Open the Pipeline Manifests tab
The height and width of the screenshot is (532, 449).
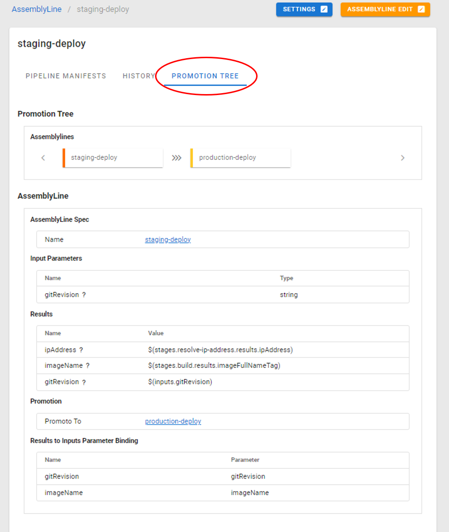coord(66,76)
